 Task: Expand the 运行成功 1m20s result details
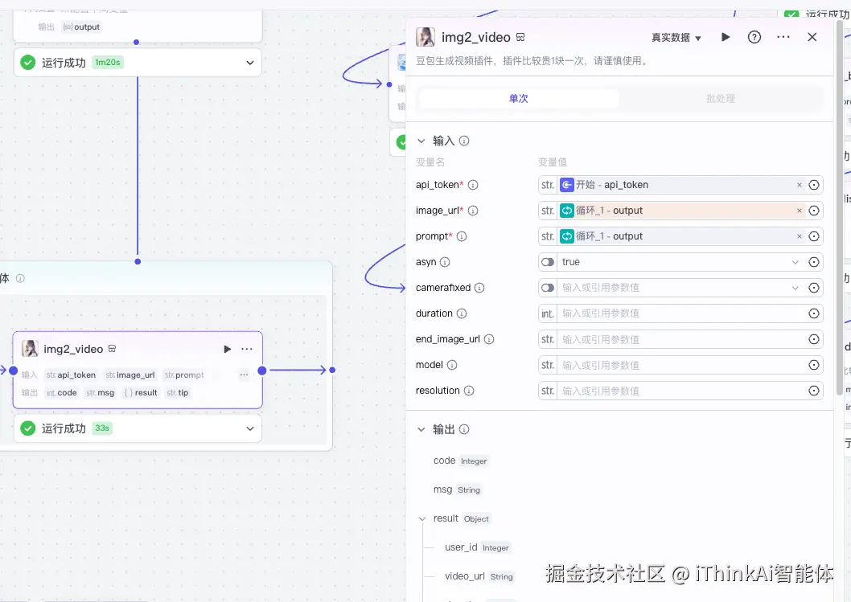click(x=250, y=61)
